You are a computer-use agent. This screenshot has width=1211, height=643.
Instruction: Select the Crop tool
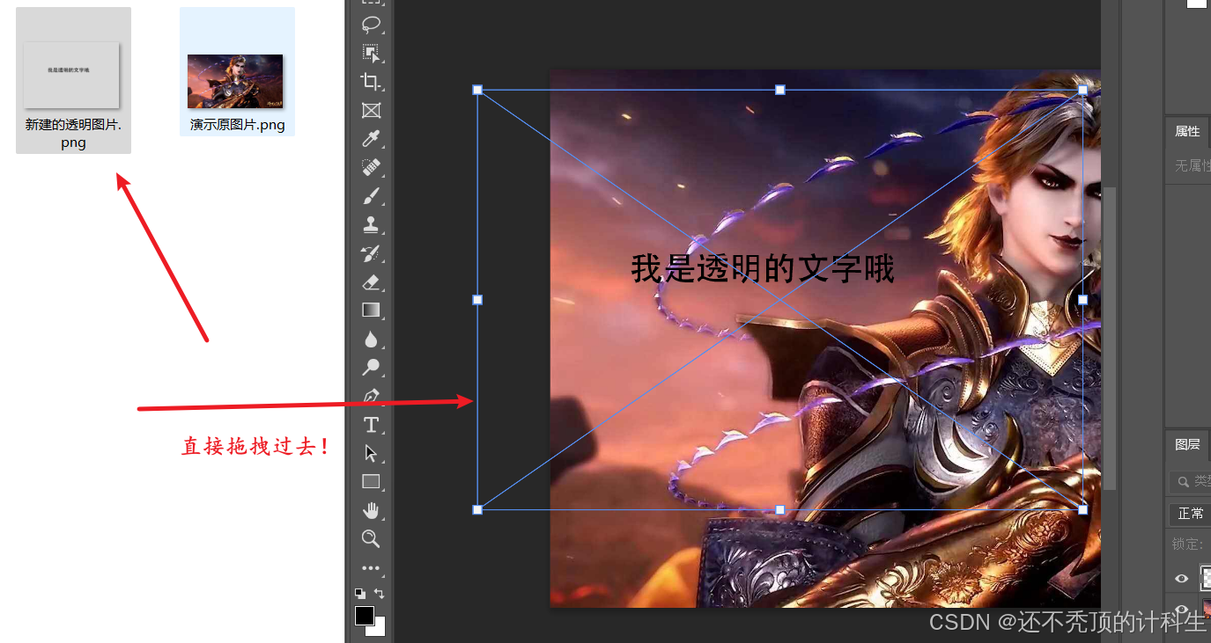pyautogui.click(x=371, y=82)
